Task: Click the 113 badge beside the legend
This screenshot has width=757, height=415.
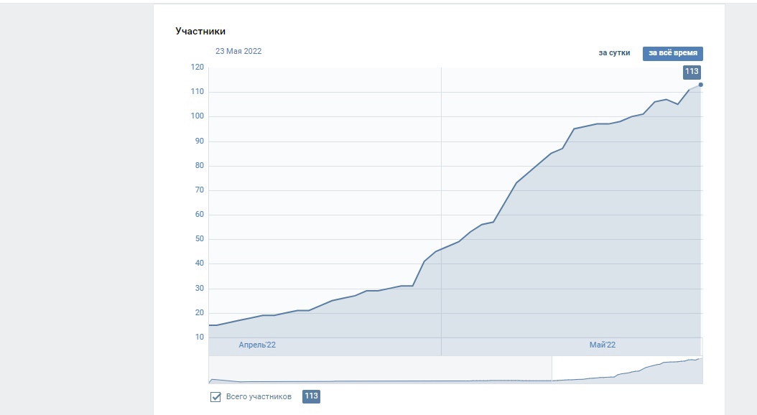Action: tap(311, 396)
